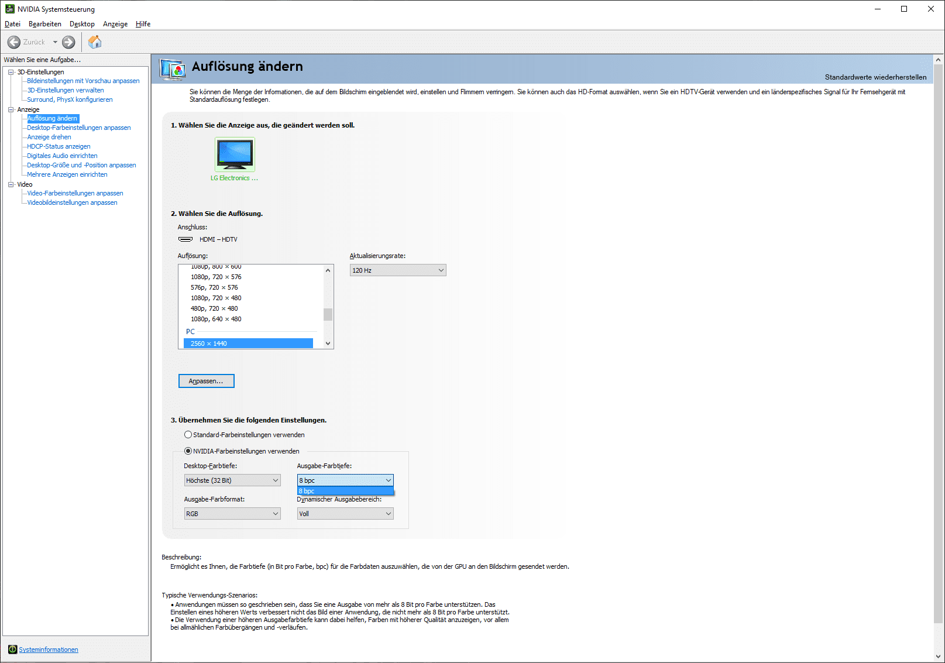The width and height of the screenshot is (945, 663).
Task: Click the HDMI connector icon
Action: (x=185, y=239)
